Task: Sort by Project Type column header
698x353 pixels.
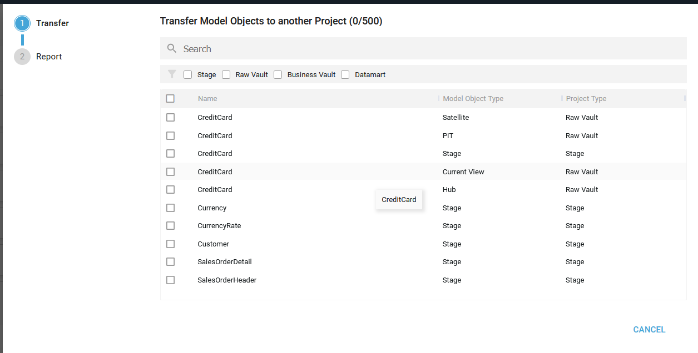Action: 586,99
